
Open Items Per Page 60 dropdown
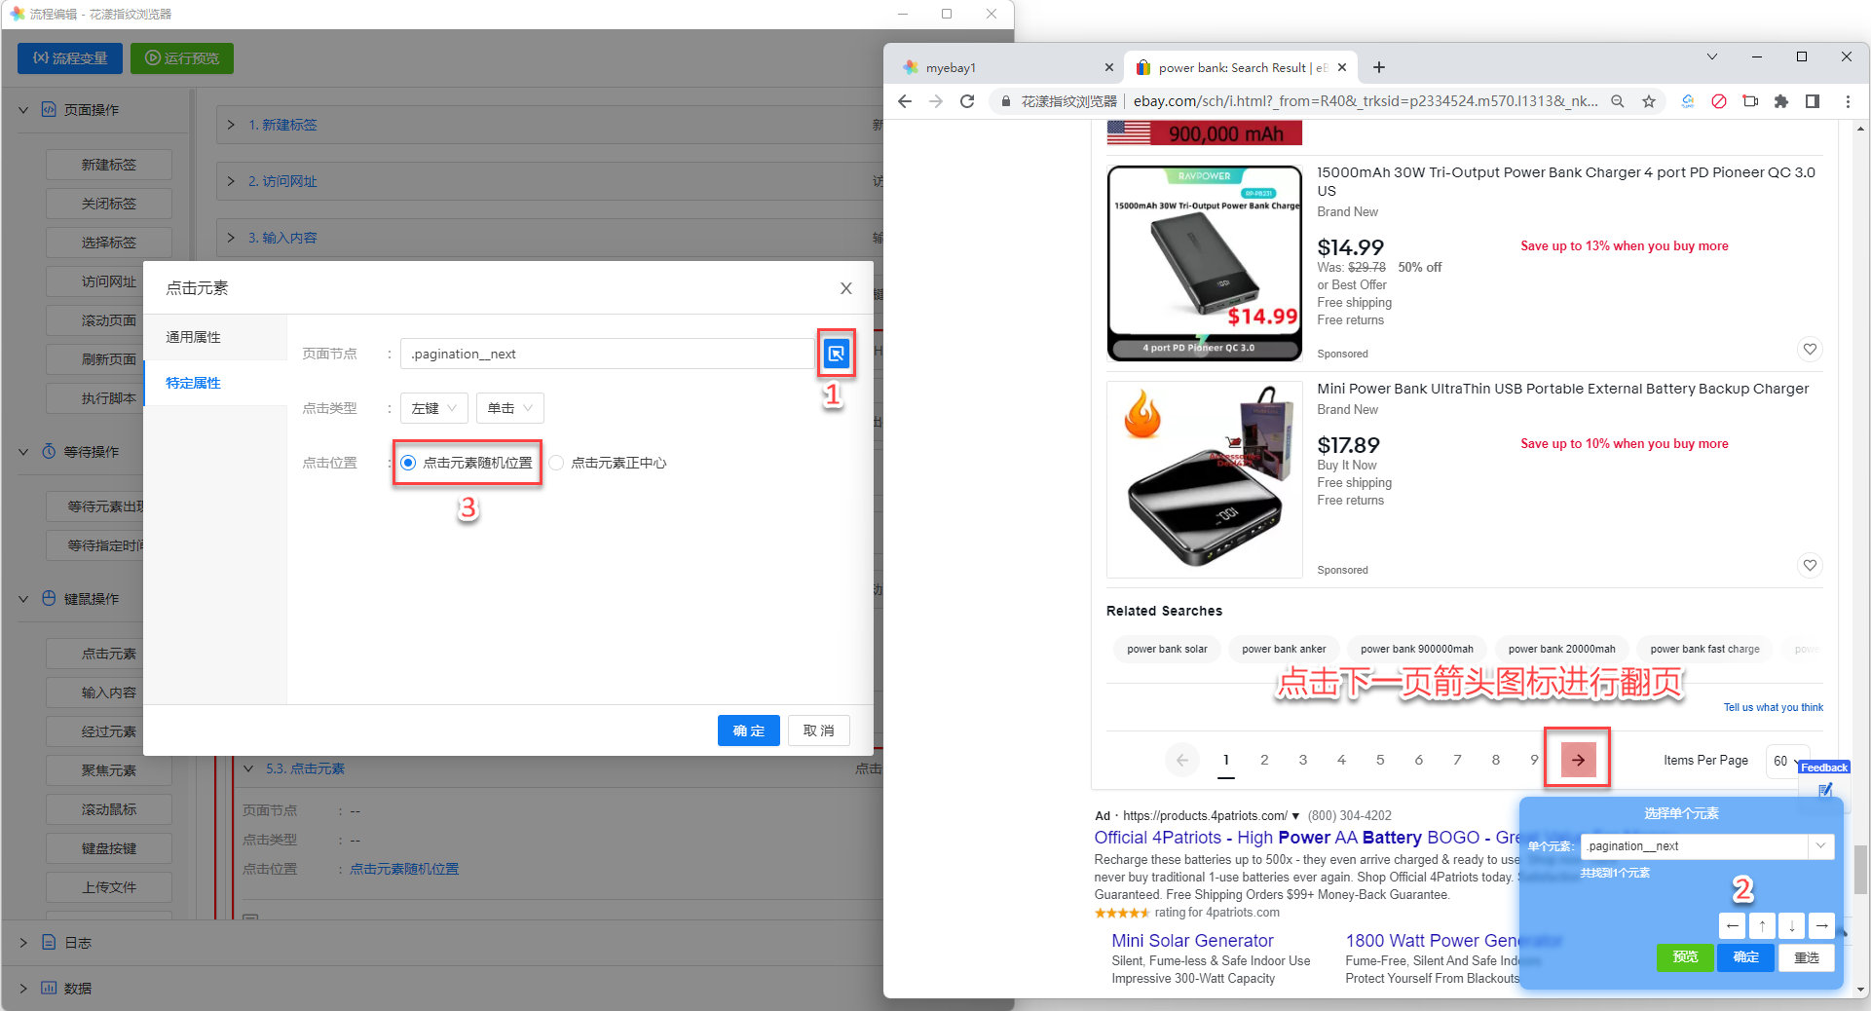pyautogui.click(x=1787, y=761)
